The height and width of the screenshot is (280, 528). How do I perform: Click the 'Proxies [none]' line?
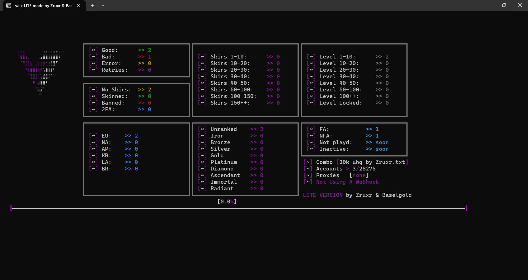tap(336, 175)
